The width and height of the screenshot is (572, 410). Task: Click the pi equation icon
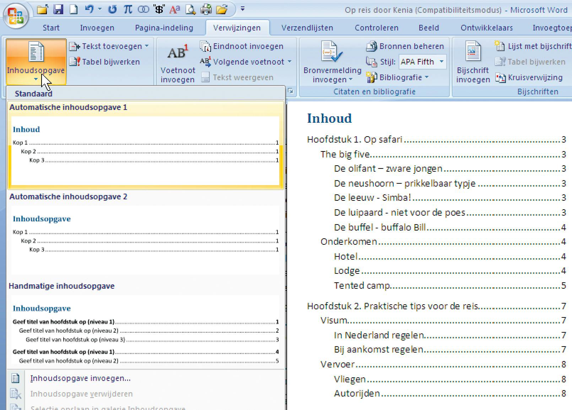[x=128, y=10]
